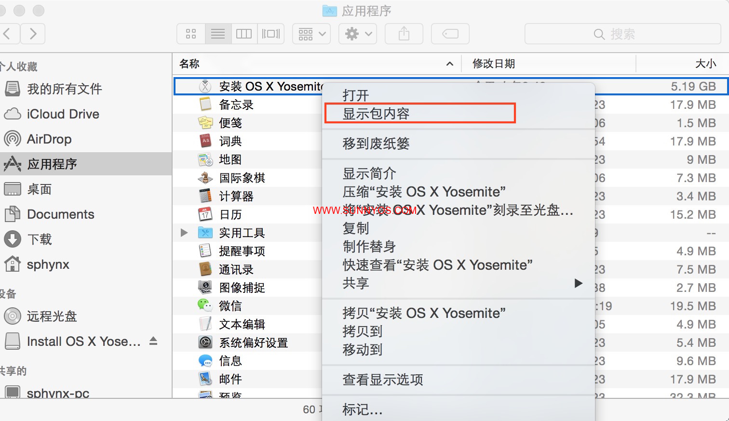The width and height of the screenshot is (729, 421).
Task: Open the arrange items dropdown
Action: (311, 34)
